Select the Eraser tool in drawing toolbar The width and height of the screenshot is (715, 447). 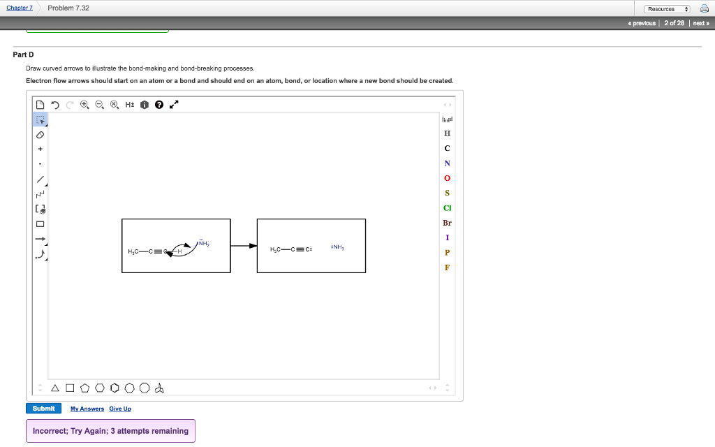click(40, 134)
